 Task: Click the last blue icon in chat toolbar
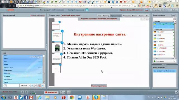pyautogui.click(x=43, y=86)
